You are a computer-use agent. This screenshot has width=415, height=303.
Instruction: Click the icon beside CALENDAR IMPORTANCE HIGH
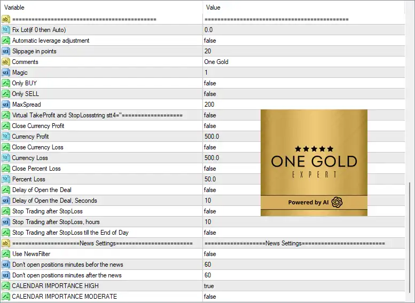pos(5,286)
